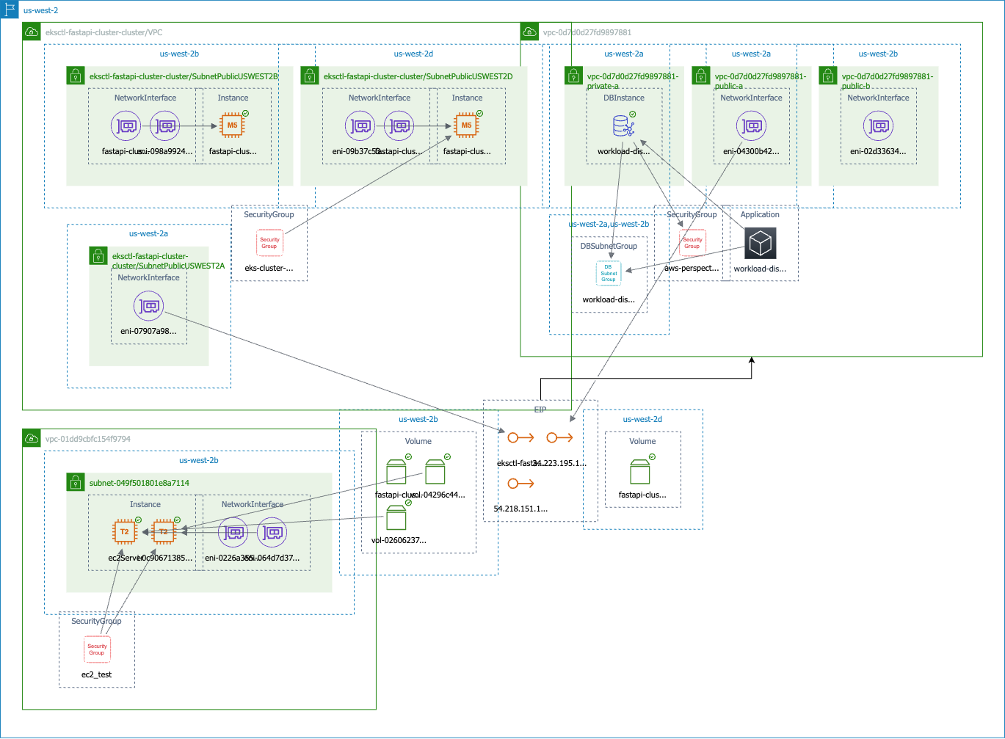
Task: Click the 'DBInstance' group label
Action: [x=624, y=98]
